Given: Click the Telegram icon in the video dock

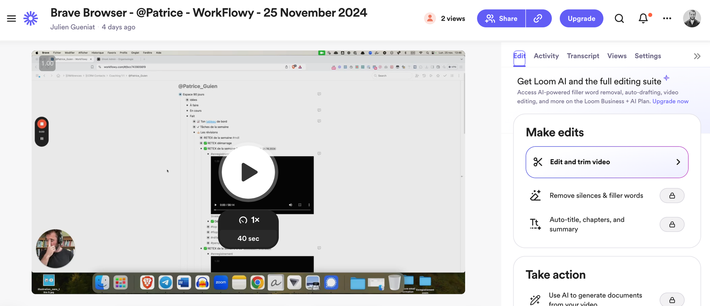Looking at the screenshot, I should (x=165, y=283).
